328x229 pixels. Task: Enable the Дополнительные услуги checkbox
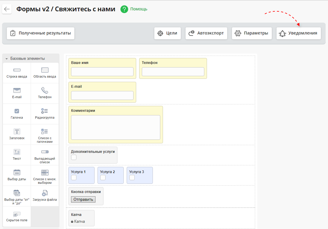[x=74, y=157]
